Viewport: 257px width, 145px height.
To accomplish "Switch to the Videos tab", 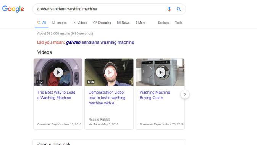I will click(80, 23).
